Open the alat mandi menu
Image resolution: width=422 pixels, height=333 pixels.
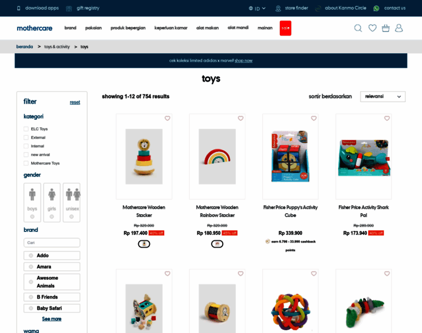(x=238, y=27)
